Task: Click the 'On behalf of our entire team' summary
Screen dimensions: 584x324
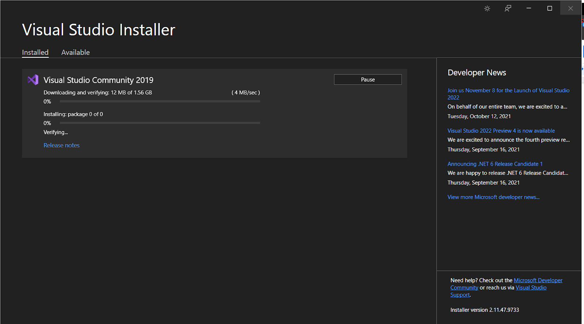Action: pos(507,107)
